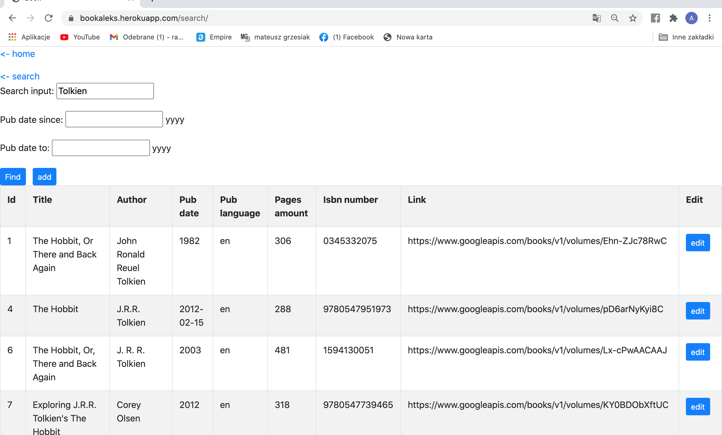Open the Aplikacje apps bookmark
Screen dimensions: 722x435
point(29,37)
